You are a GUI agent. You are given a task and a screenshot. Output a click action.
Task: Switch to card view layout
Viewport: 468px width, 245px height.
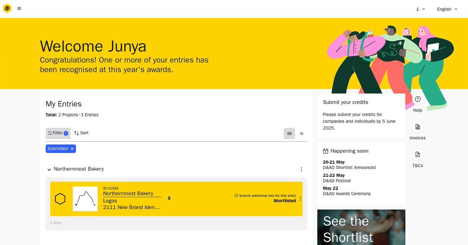[x=289, y=134]
